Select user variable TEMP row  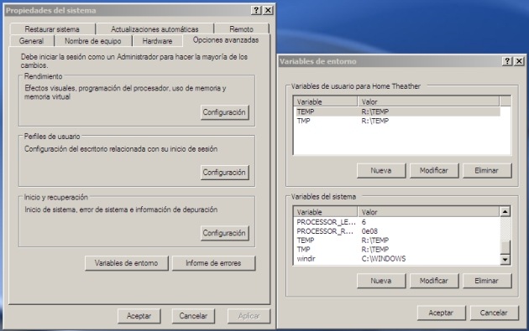pos(398,111)
